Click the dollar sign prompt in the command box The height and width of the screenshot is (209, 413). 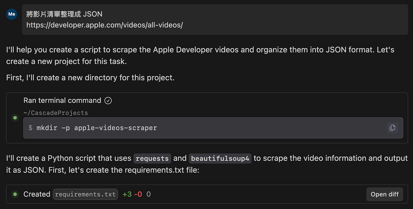30,128
